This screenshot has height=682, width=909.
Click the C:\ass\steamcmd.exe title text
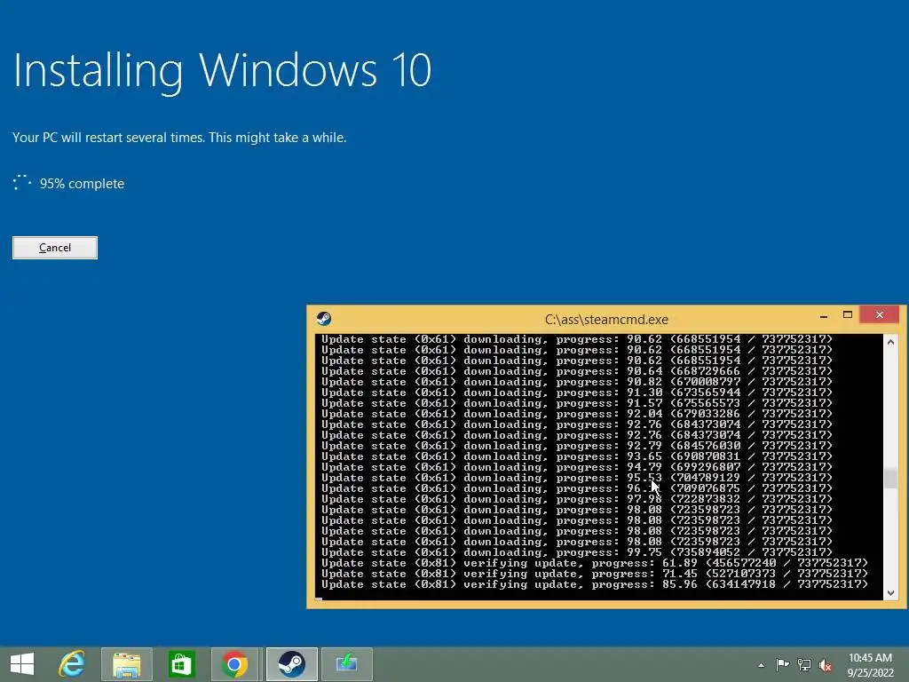tap(606, 320)
